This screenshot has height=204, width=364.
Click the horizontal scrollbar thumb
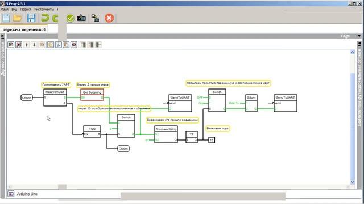(x=62, y=186)
